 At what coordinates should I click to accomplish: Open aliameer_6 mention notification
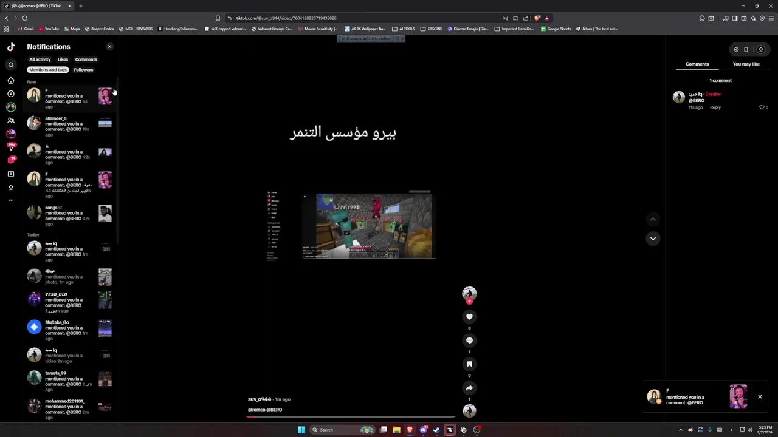69,126
